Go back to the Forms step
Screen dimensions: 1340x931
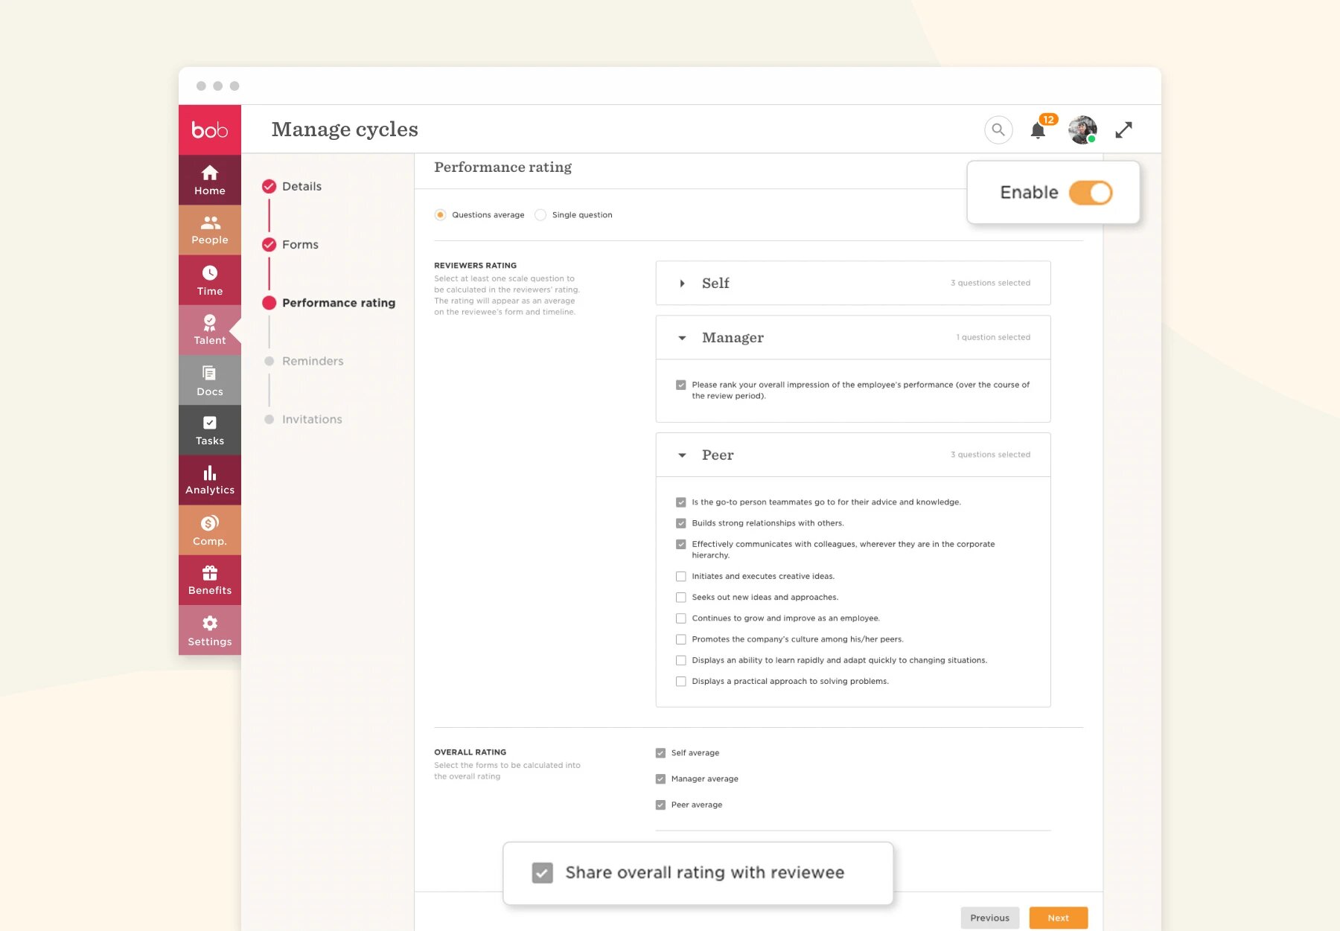[299, 245]
